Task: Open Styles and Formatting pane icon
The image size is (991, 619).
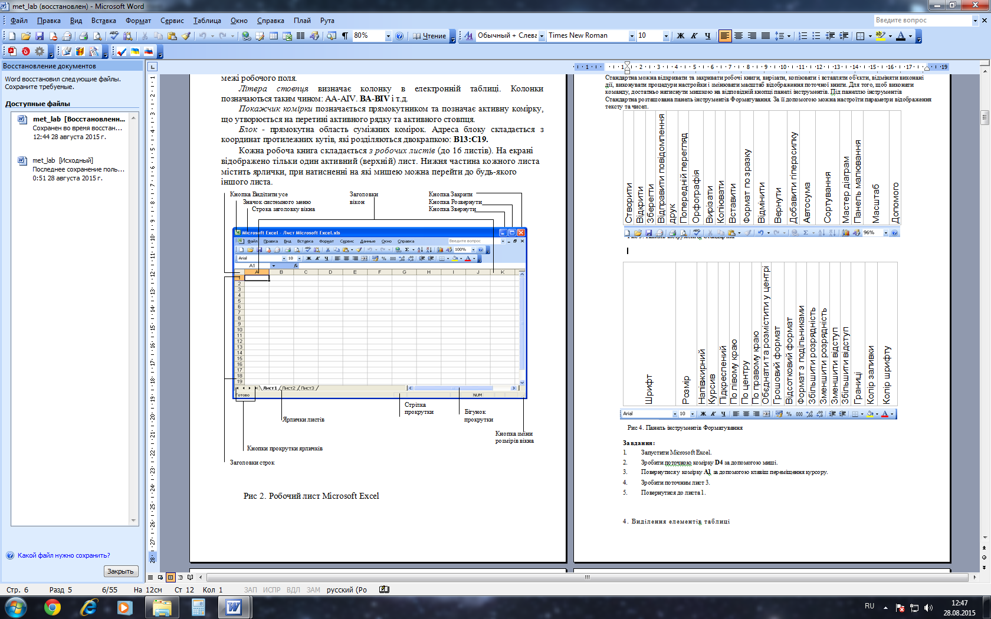Action: (x=468, y=36)
